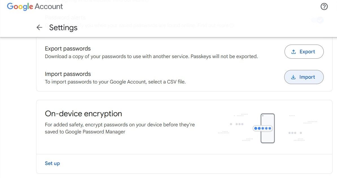The image size is (337, 178).
Task: Set up on-device encryption
Action: pos(52,163)
